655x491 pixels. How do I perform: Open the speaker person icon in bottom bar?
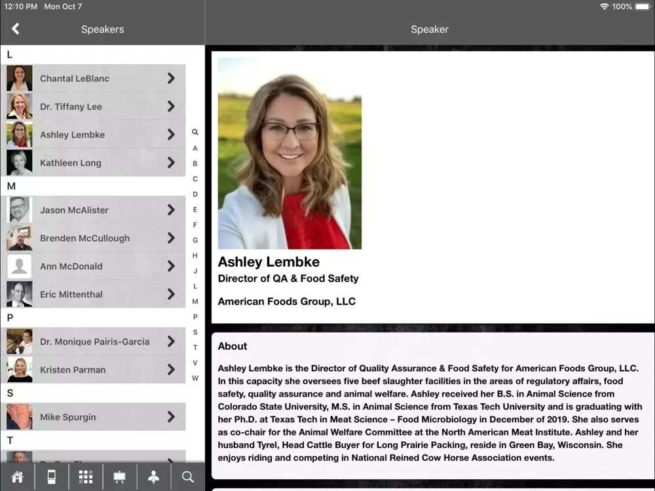[154, 477]
